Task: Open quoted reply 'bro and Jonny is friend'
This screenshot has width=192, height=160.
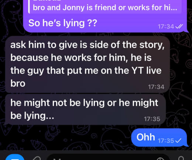Action: coord(104,7)
